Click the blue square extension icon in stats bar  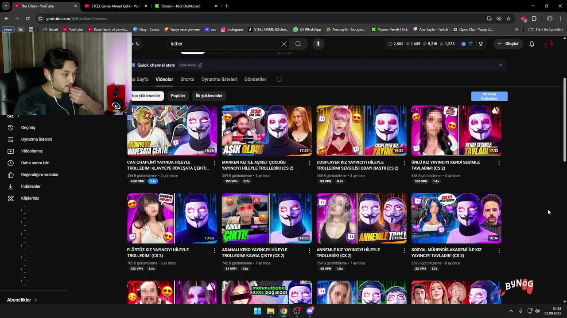click(x=464, y=44)
